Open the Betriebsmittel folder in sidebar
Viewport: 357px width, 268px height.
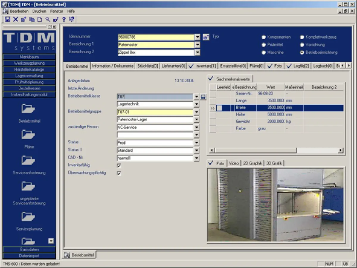[29, 109]
